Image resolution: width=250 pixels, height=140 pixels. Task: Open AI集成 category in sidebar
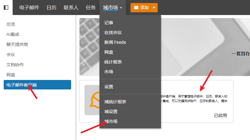pyautogui.click(x=13, y=34)
